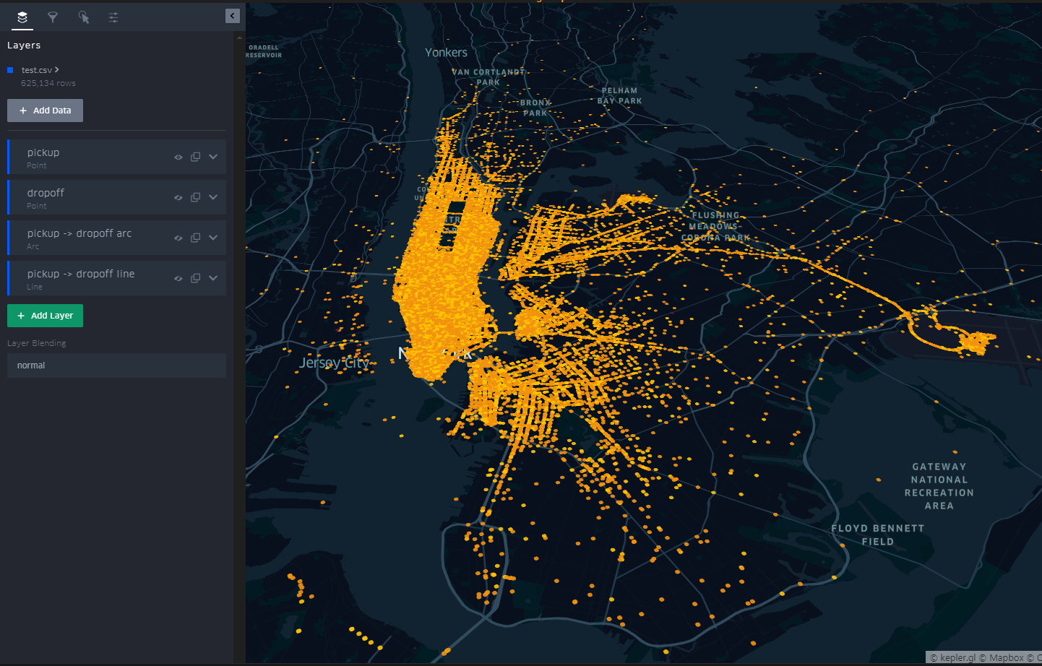The height and width of the screenshot is (666, 1042).
Task: Click the Add Layer button
Action: 45,316
